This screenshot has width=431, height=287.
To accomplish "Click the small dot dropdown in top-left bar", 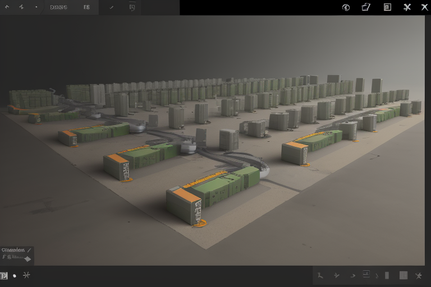I will click(x=36, y=7).
